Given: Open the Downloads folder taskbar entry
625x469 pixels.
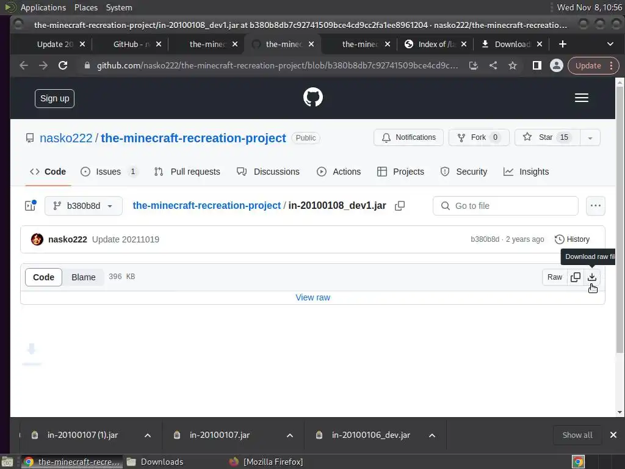Looking at the screenshot, I should pyautogui.click(x=155, y=462).
